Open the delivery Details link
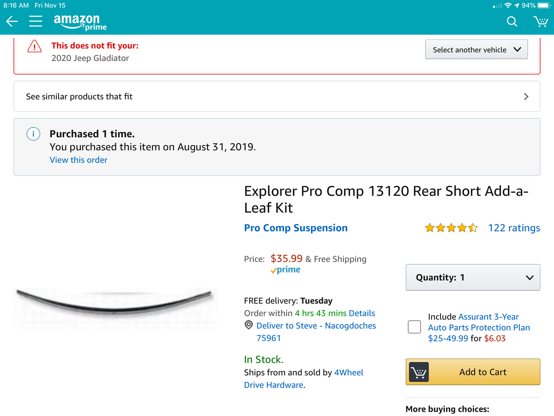Image resolution: width=554 pixels, height=416 pixels. click(x=362, y=313)
